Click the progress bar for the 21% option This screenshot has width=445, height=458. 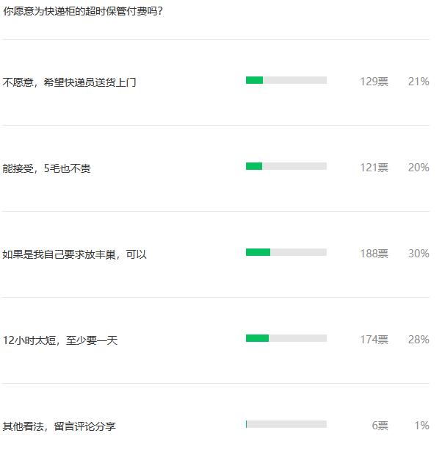coord(286,80)
